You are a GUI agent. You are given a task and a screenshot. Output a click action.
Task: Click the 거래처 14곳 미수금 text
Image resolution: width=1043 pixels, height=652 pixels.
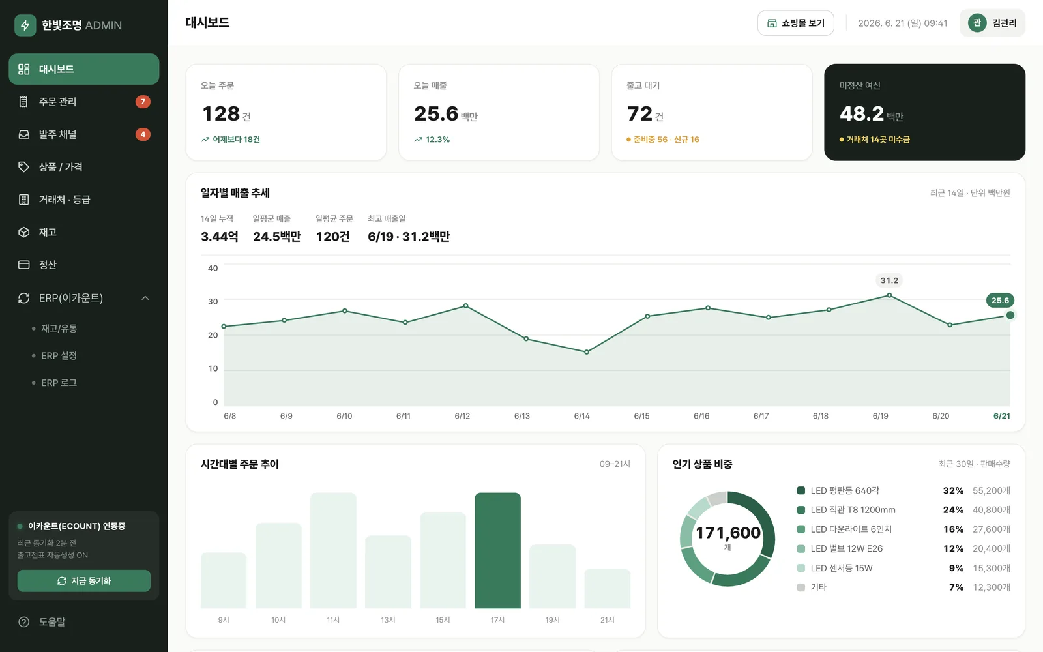point(878,140)
